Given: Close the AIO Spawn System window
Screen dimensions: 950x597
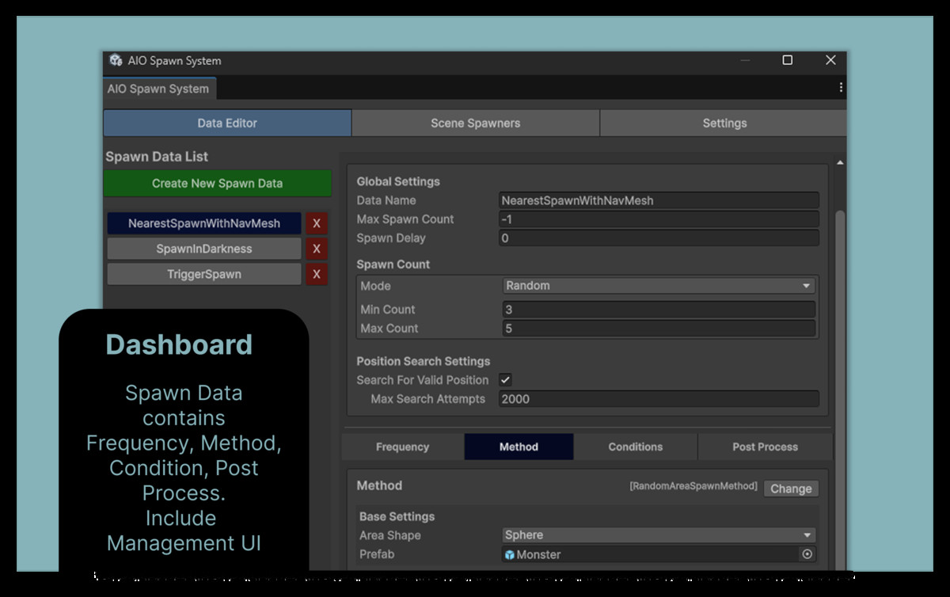Looking at the screenshot, I should coord(830,60).
